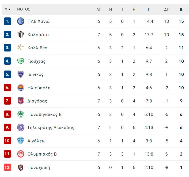Select the ΝΟΤΟΣ group header
Screen dimensions: 189x177
(x=24, y=9)
